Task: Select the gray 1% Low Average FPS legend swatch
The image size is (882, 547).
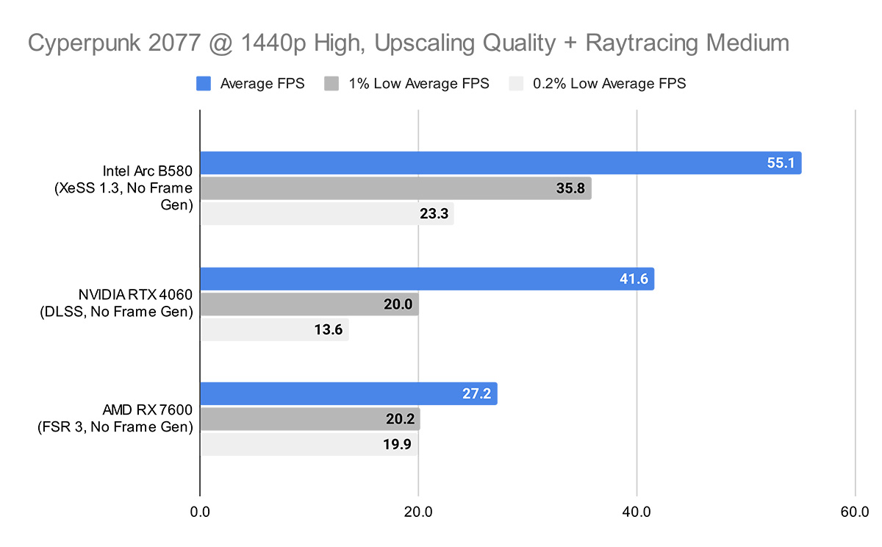Action: (x=331, y=83)
